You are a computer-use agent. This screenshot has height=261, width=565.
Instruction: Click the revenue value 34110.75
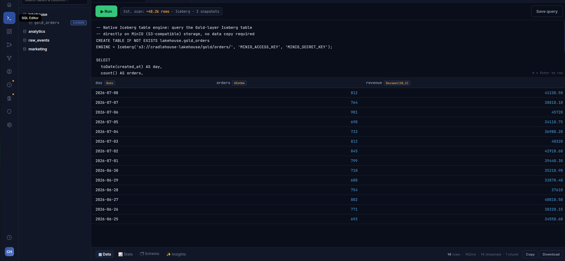(x=553, y=122)
